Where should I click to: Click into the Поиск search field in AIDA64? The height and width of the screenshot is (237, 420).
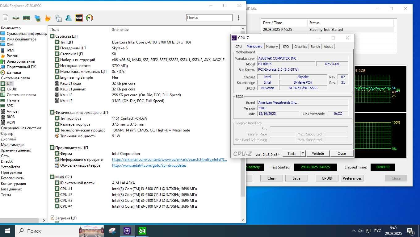coord(209,18)
